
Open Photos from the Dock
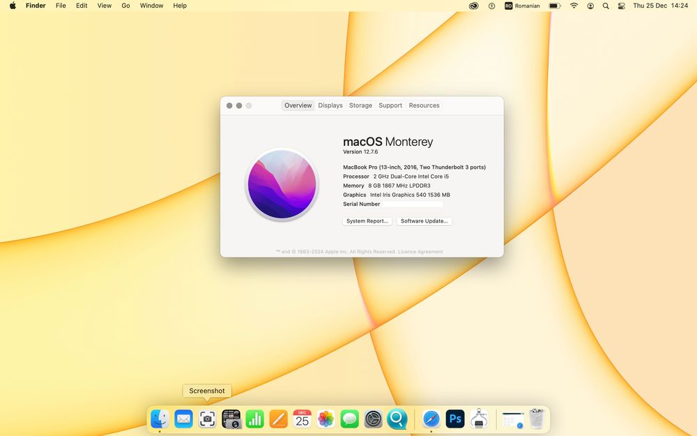click(x=325, y=419)
